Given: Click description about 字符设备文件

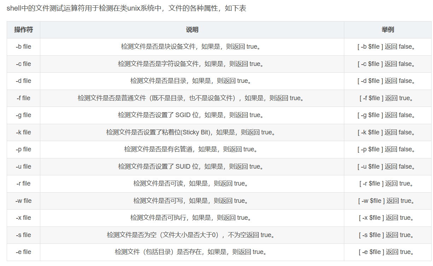Looking at the screenshot, I should [192, 64].
